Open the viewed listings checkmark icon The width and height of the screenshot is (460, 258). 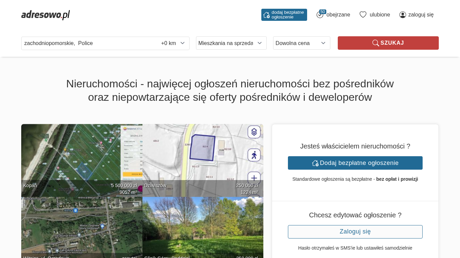point(320,15)
